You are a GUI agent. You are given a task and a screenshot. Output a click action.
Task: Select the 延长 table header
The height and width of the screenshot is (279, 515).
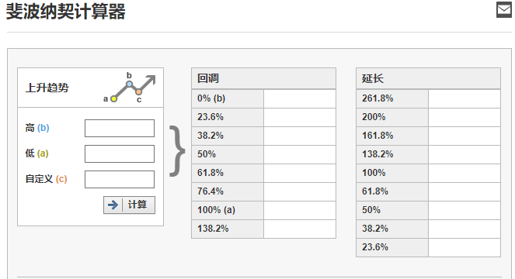(428, 79)
